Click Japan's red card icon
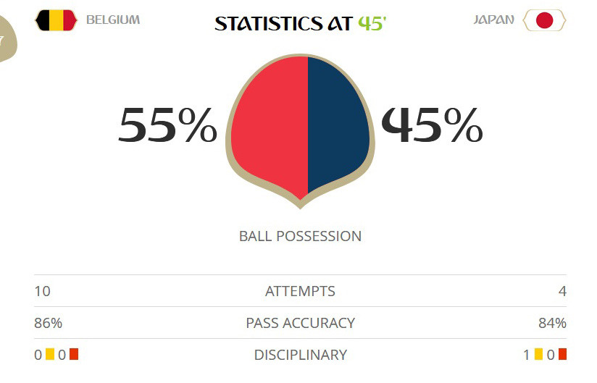 click(x=562, y=355)
